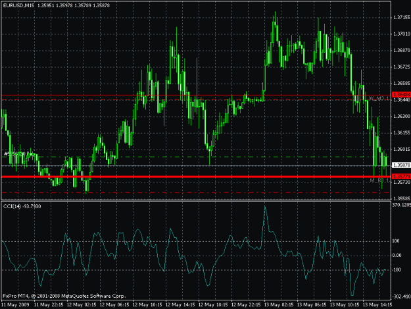Click the 370.1205 CCI scale value
The height and width of the screenshot is (309, 411).
tap(402, 205)
